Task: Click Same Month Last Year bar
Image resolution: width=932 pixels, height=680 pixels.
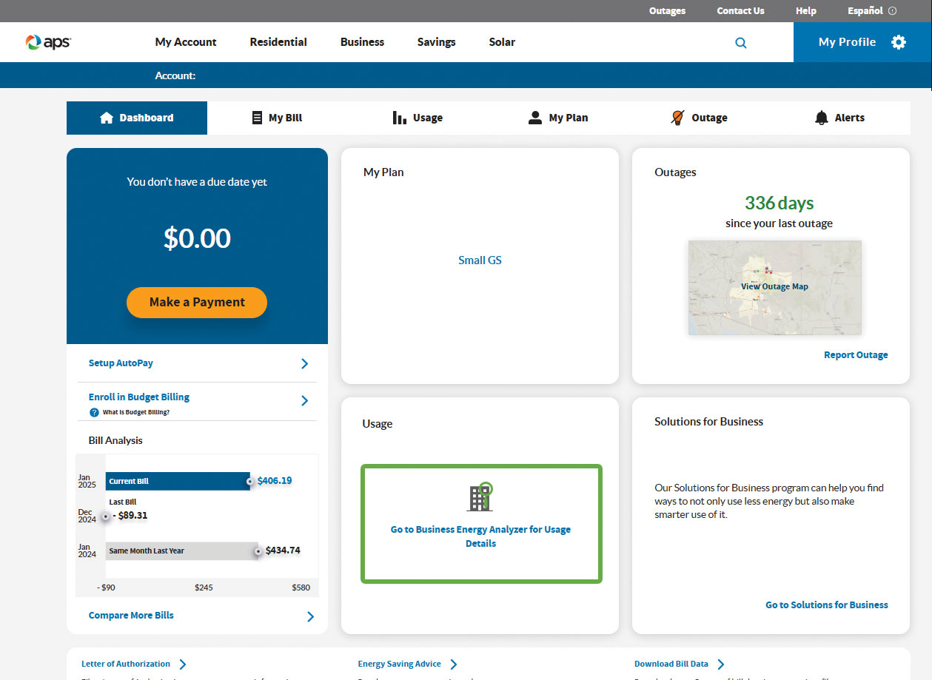Action: [182, 551]
